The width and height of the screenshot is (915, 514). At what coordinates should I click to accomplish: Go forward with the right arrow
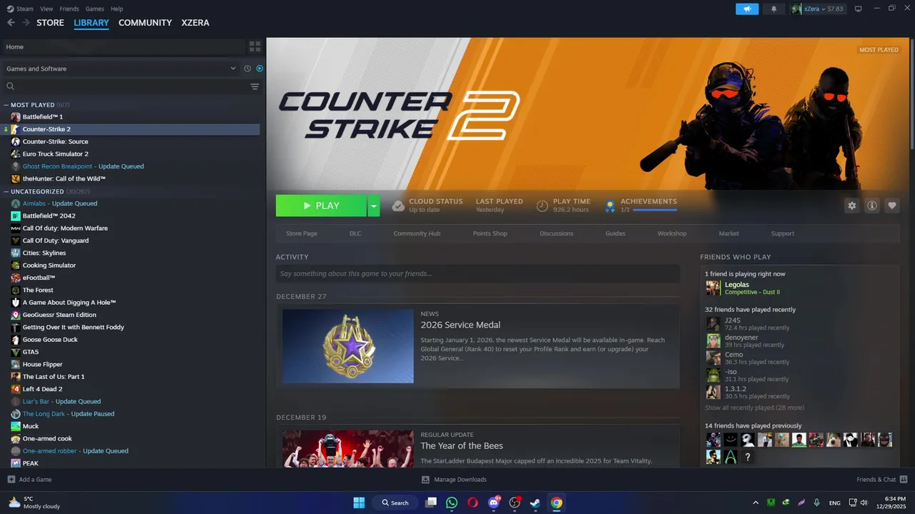coord(26,23)
